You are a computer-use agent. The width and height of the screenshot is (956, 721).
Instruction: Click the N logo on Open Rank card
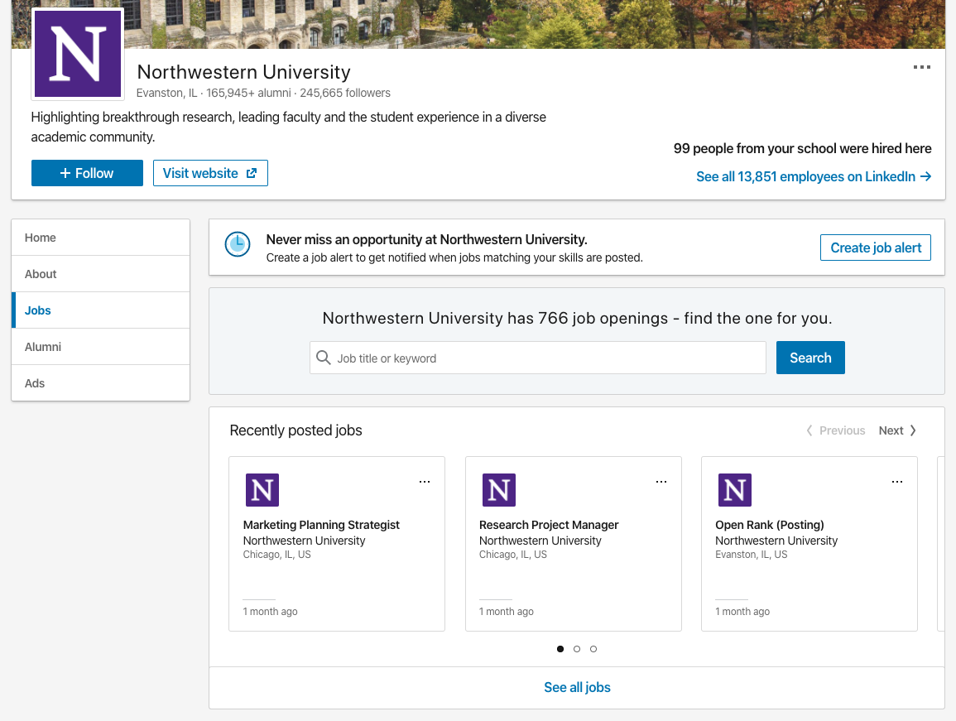pyautogui.click(x=735, y=490)
